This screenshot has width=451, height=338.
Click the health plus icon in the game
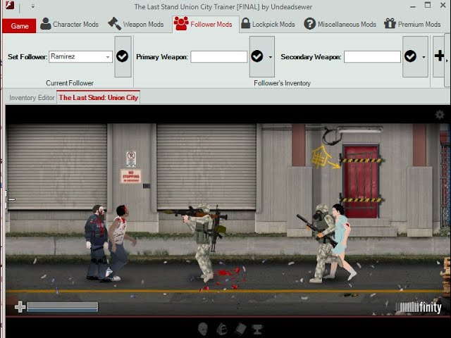click(x=20, y=307)
